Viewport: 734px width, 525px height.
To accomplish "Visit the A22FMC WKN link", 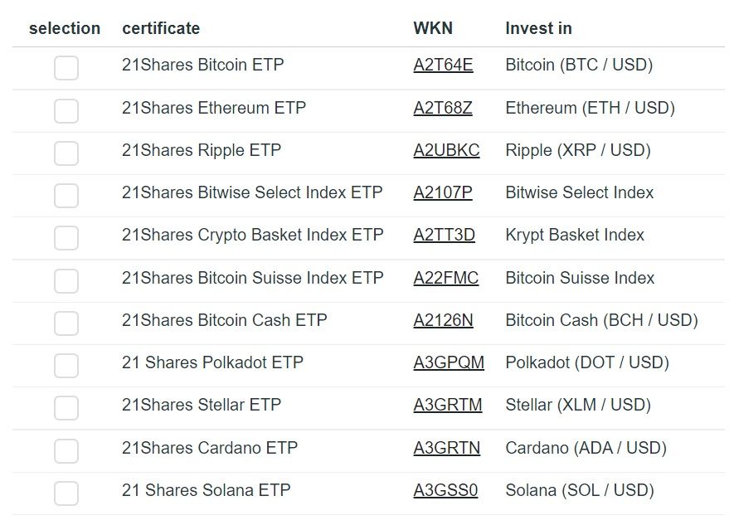I will (x=445, y=278).
